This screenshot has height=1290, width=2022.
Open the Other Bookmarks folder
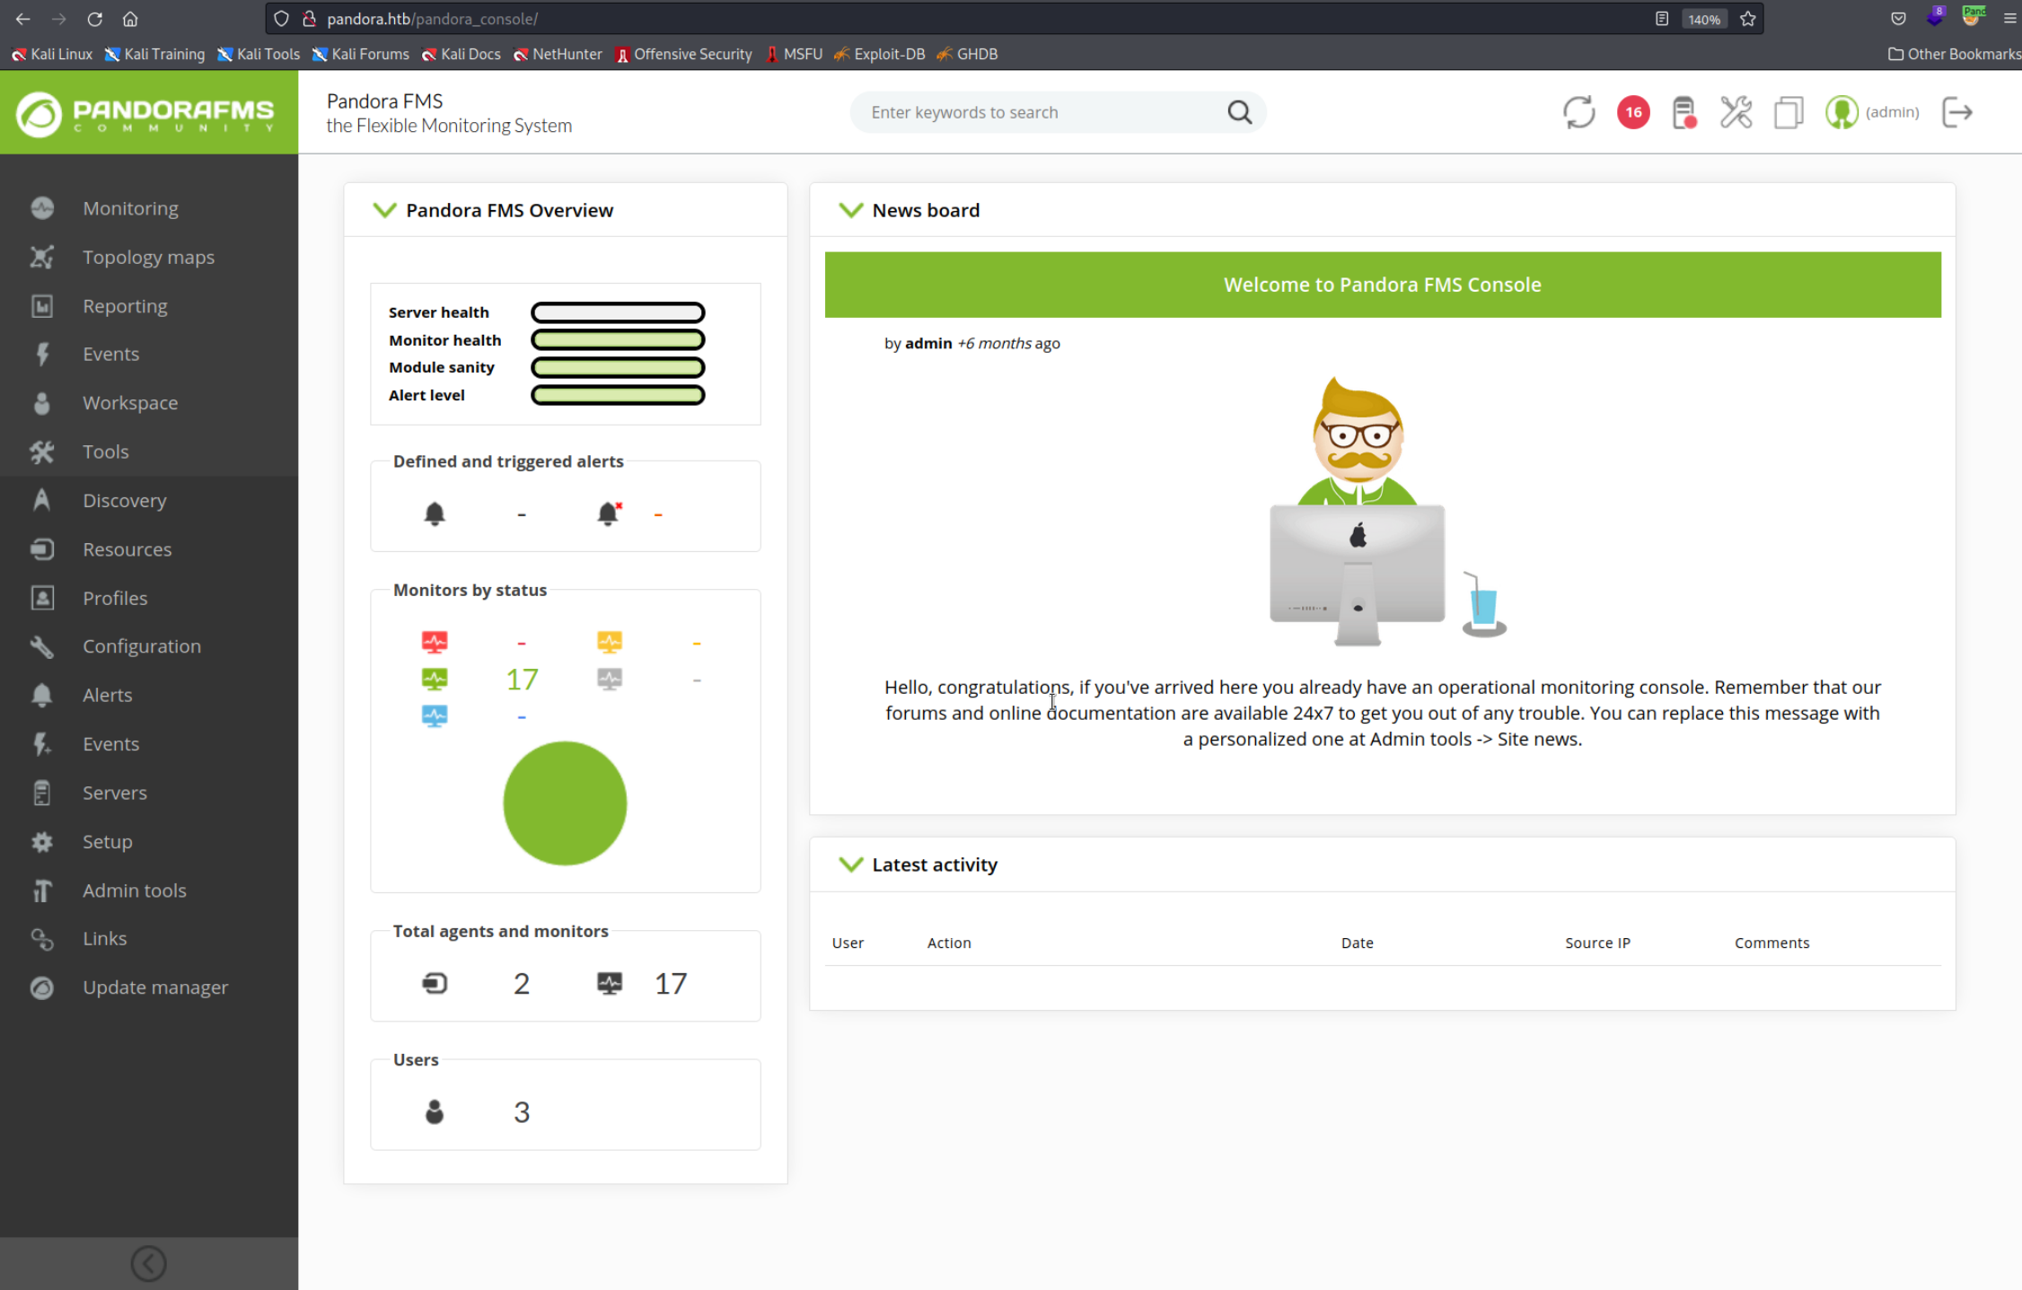point(1954,54)
